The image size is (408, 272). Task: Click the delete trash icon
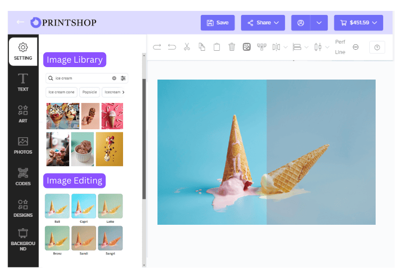(232, 47)
